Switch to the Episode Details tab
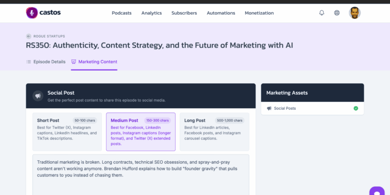Image resolution: width=390 pixels, height=195 pixels. tap(46, 62)
